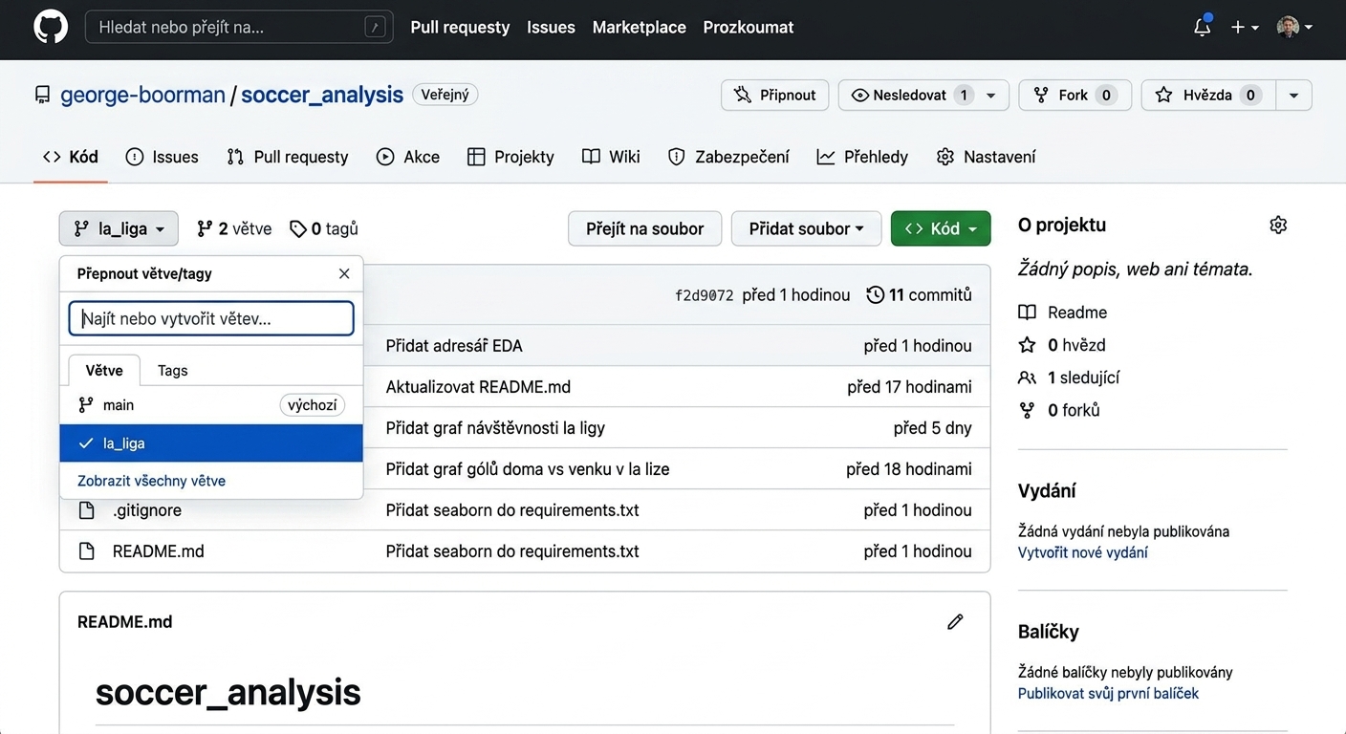View the 1 sledující watchers link

point(1069,378)
